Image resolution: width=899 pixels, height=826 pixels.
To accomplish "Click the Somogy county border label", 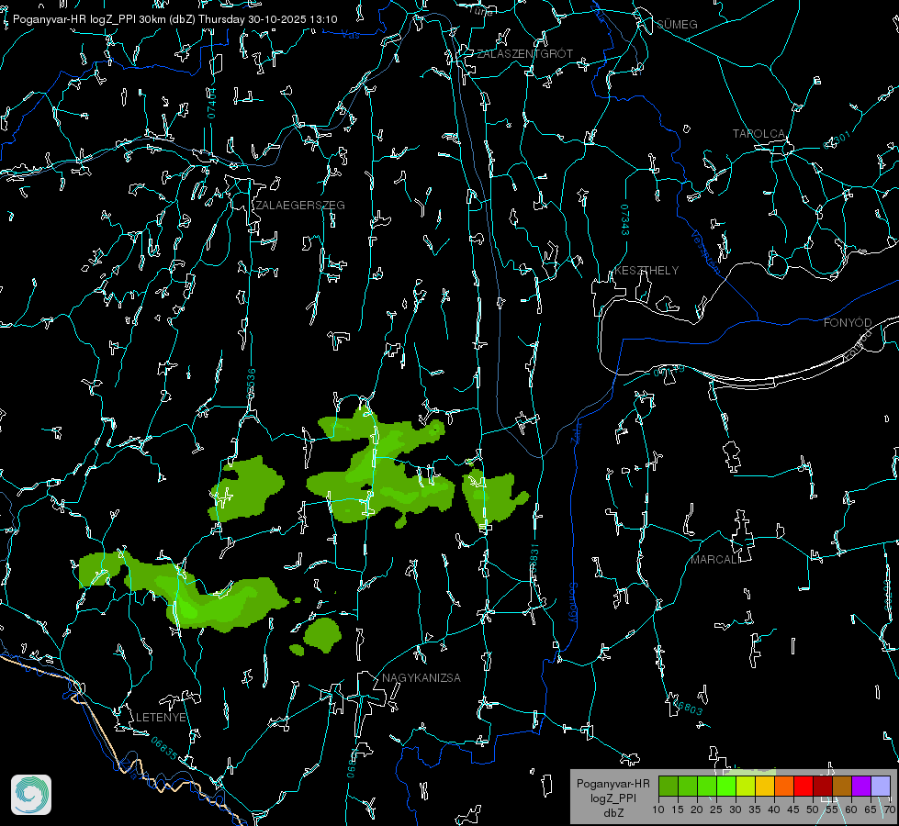I will [572, 603].
